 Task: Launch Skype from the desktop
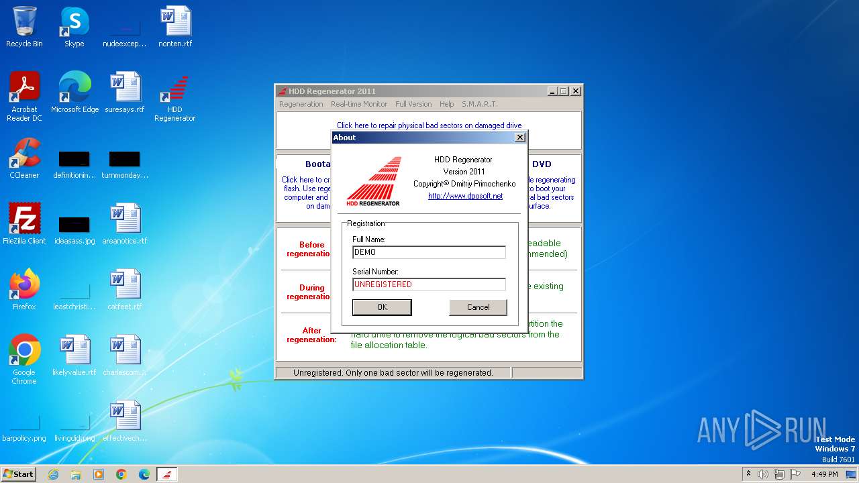74,27
